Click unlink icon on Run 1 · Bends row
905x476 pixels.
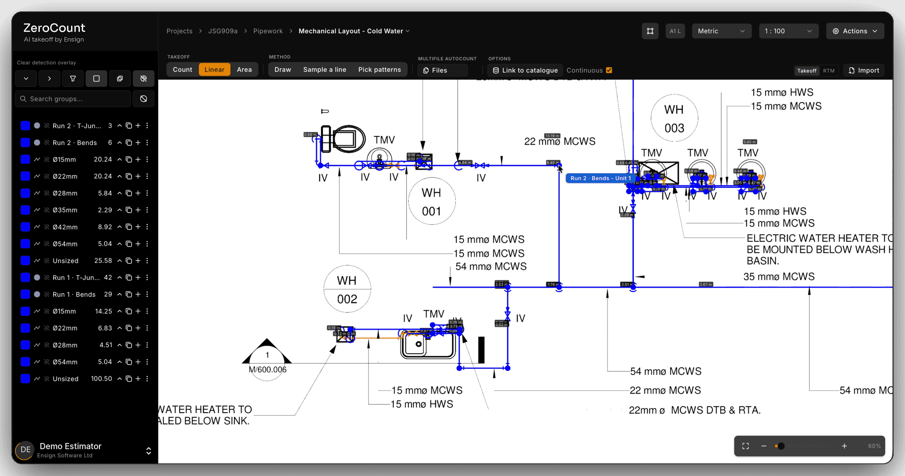pos(47,294)
